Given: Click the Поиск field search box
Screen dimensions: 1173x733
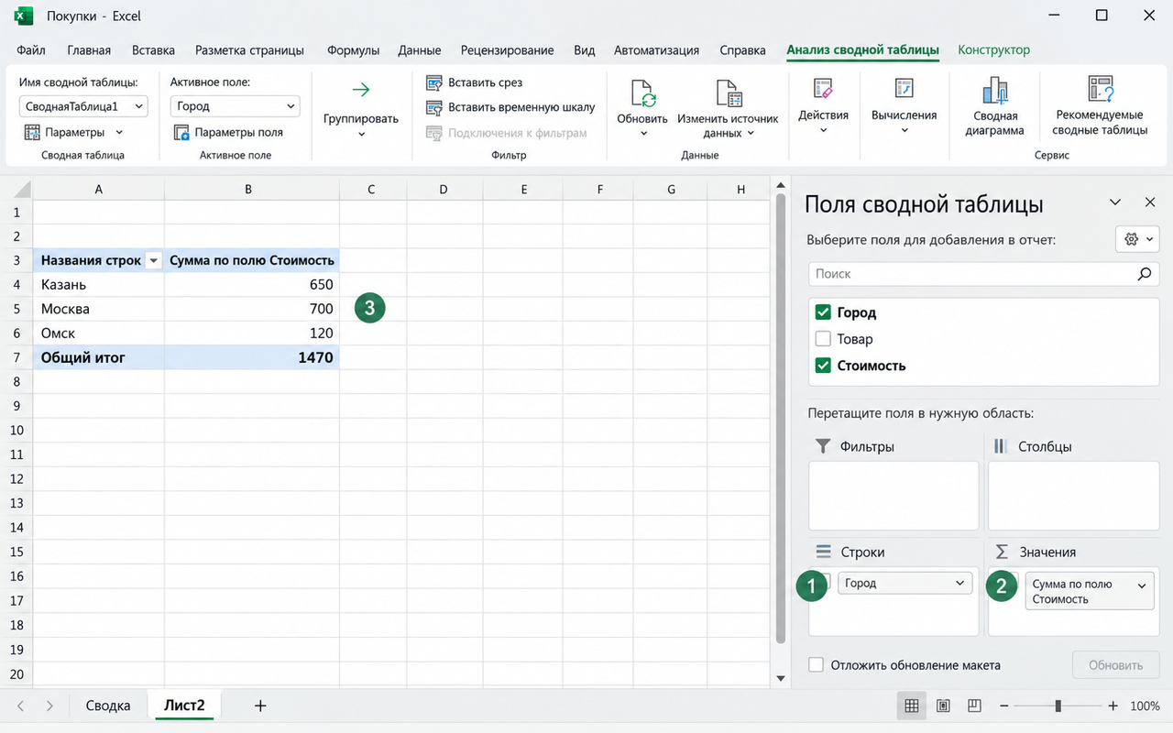Looking at the screenshot, I should (x=981, y=274).
